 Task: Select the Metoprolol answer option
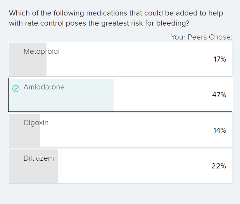120,59
